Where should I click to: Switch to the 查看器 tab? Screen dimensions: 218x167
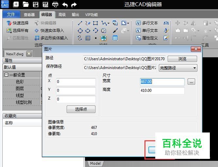(x=29, y=15)
